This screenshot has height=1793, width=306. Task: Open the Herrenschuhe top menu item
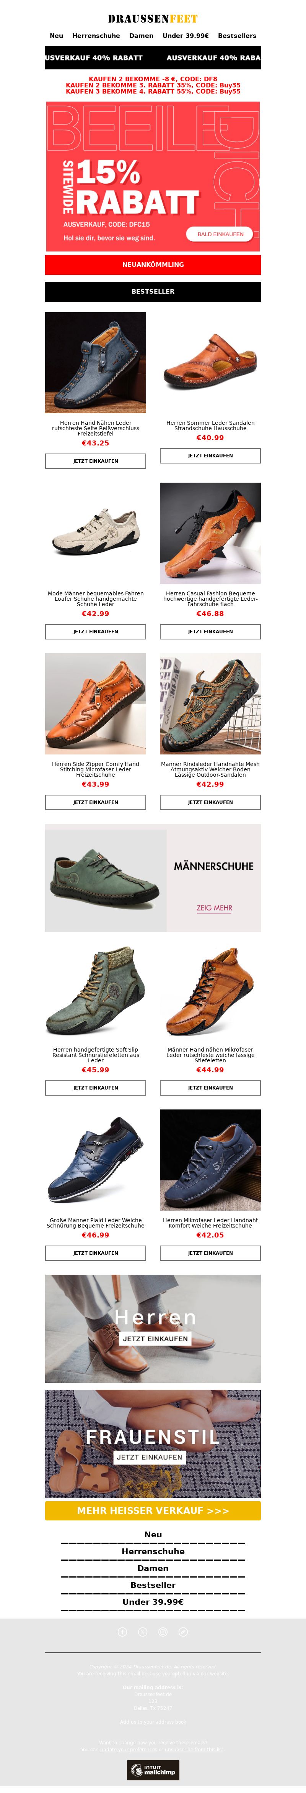[96, 36]
